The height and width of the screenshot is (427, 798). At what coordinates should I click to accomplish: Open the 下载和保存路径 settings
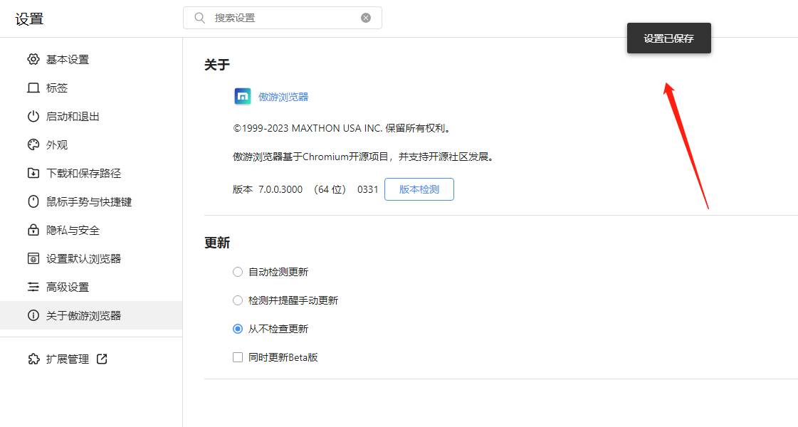tap(91, 173)
